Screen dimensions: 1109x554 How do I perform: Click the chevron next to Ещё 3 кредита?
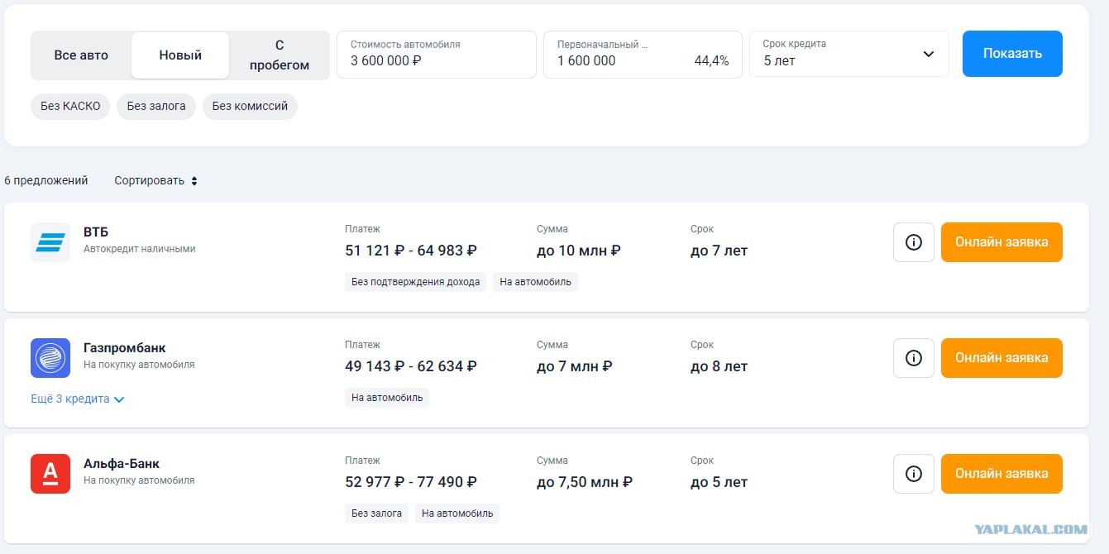(x=119, y=399)
